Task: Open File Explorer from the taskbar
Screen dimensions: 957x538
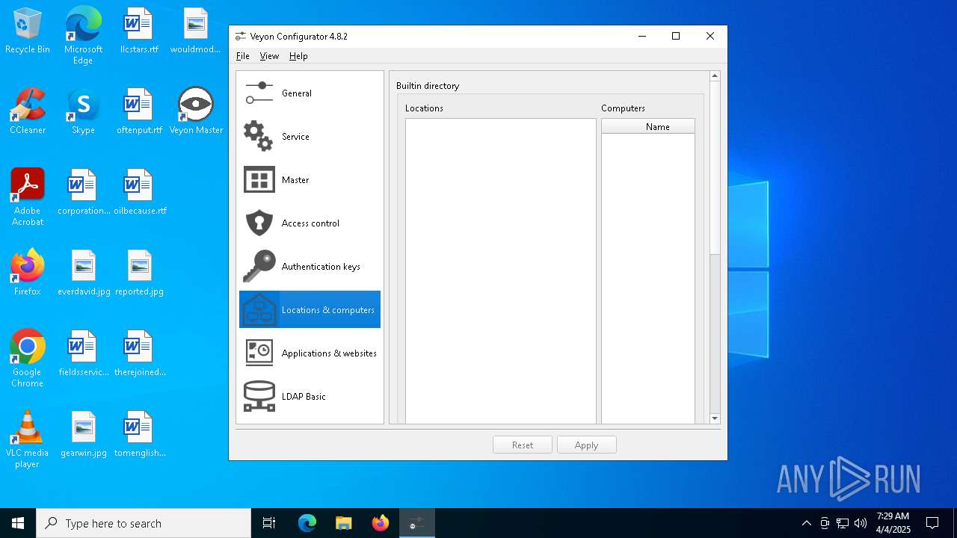Action: pos(343,523)
